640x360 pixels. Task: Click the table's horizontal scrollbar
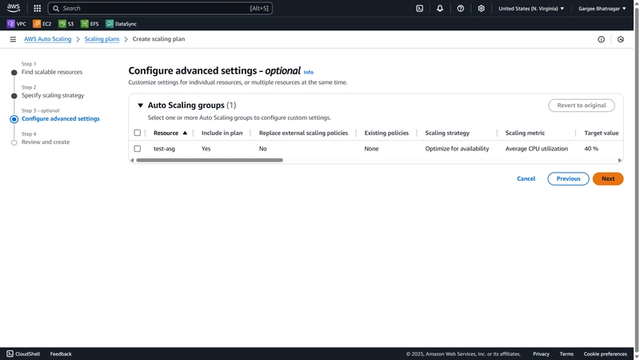[210, 160]
